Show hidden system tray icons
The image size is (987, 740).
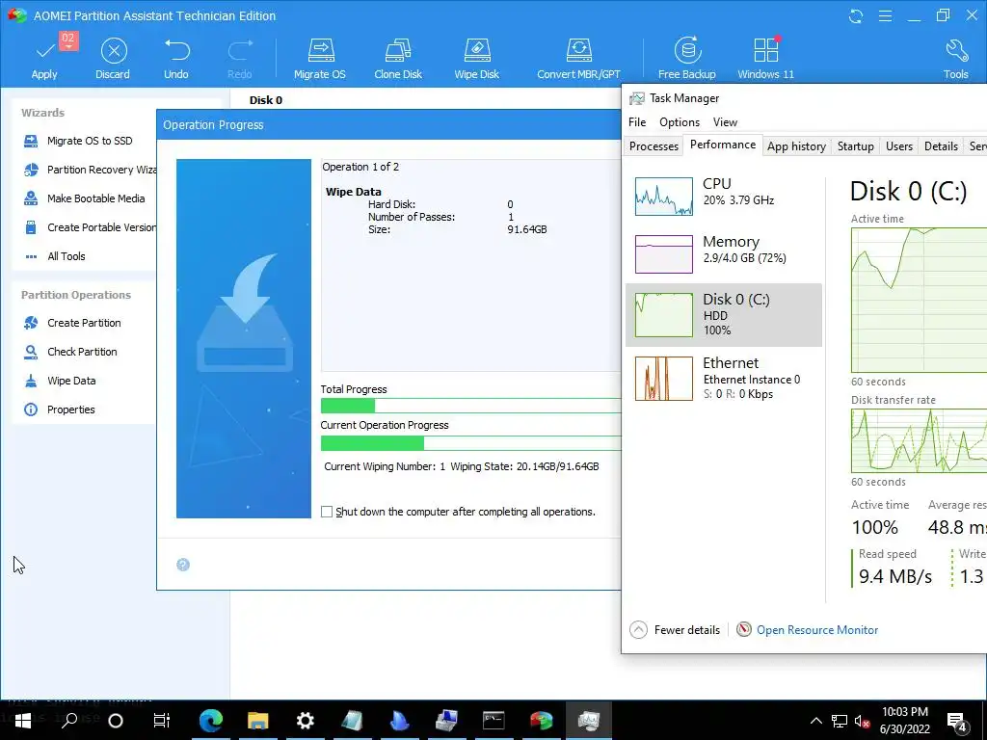coord(815,721)
